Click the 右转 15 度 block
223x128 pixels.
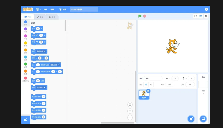pyautogui.click(x=39, y=35)
